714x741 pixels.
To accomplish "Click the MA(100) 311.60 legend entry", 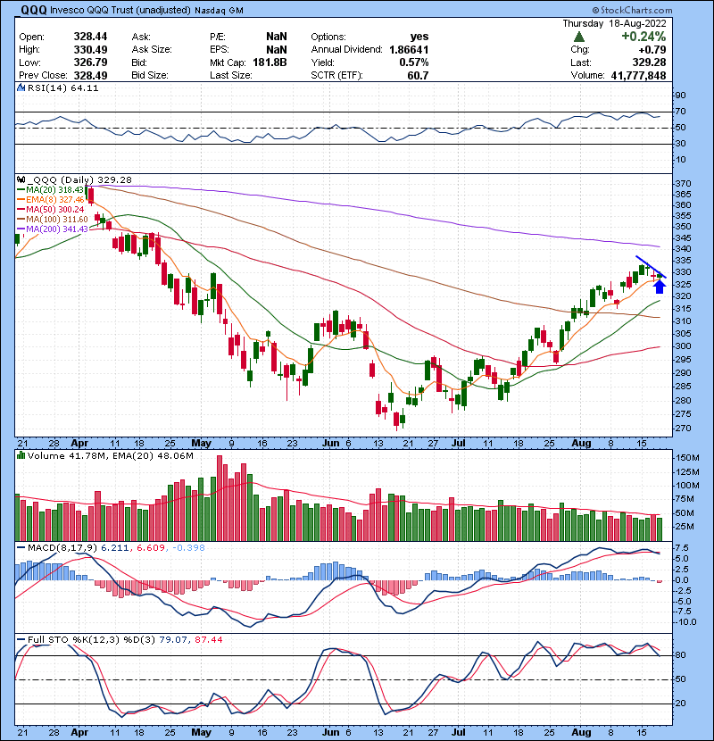I will (x=57, y=220).
